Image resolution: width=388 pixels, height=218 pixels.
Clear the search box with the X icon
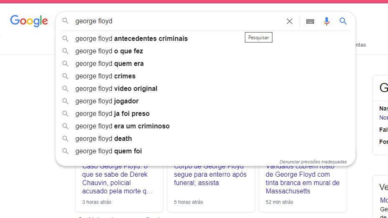(289, 21)
